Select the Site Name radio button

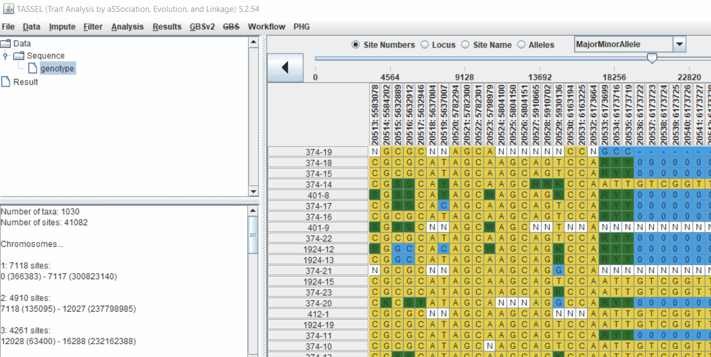click(x=465, y=45)
